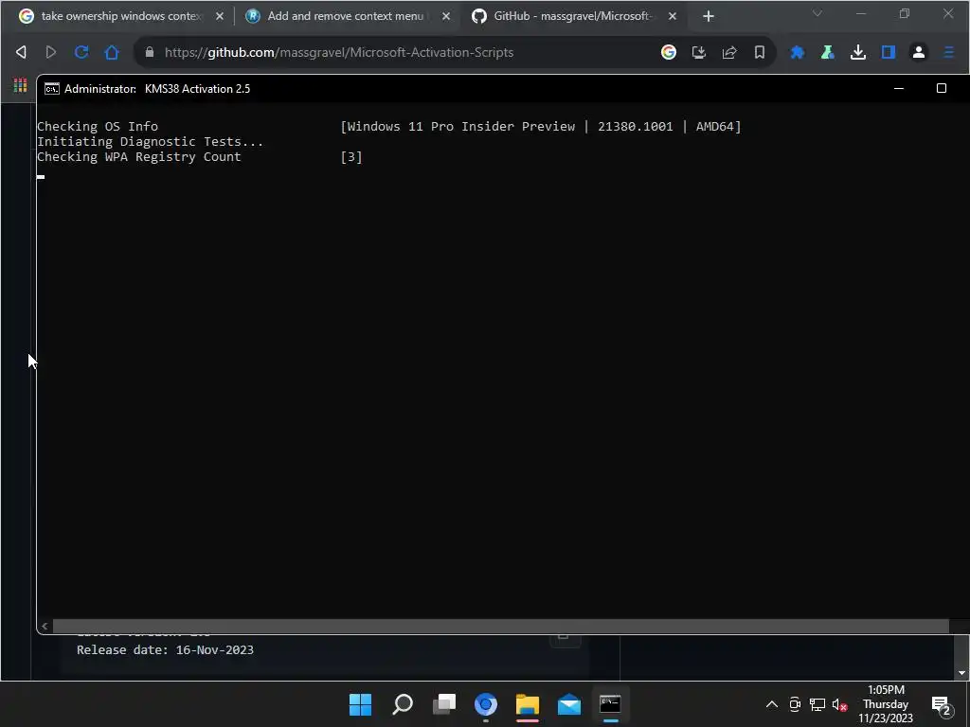This screenshot has width=970, height=727.
Task: Share this page using the share icon
Action: (729, 53)
